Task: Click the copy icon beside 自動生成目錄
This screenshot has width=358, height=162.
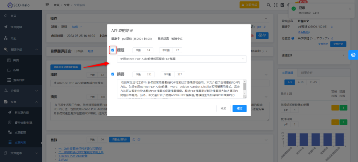Action: point(139,139)
